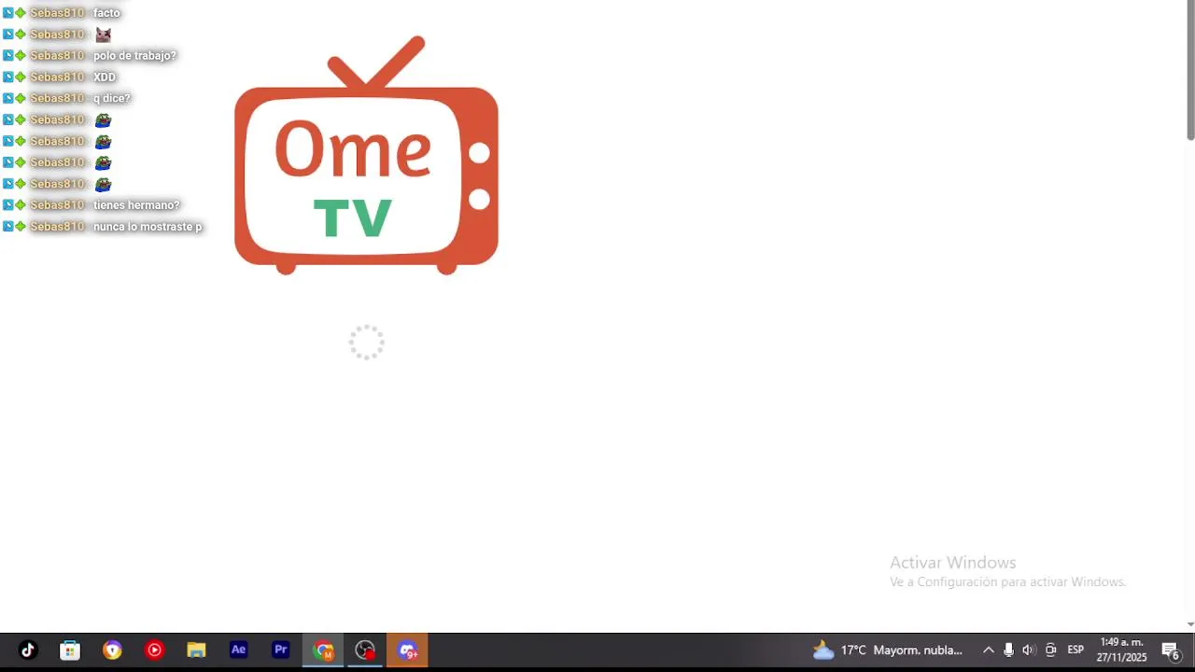Click the Meet Now camera tray icon
Screen dimensions: 1195x672
[1050, 651]
